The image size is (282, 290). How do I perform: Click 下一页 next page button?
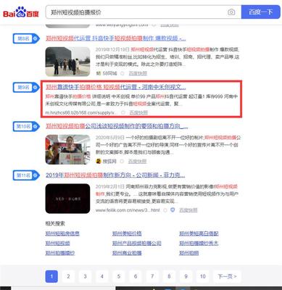[227, 276]
